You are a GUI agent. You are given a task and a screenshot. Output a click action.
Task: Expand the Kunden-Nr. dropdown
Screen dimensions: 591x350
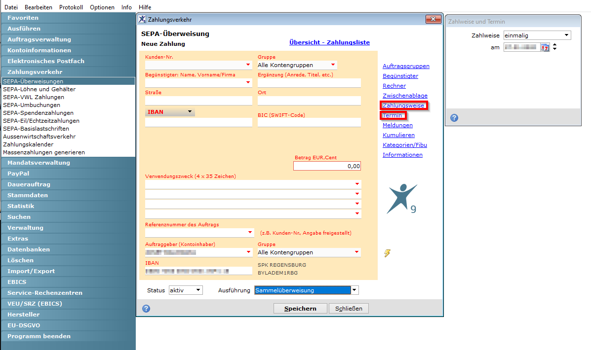tap(248, 65)
